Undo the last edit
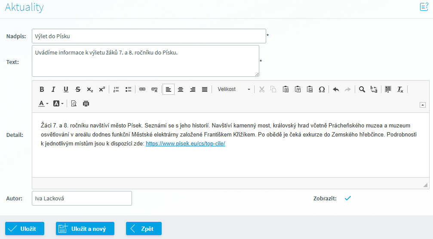Image resolution: width=433 pixels, height=239 pixels. click(x=336, y=89)
